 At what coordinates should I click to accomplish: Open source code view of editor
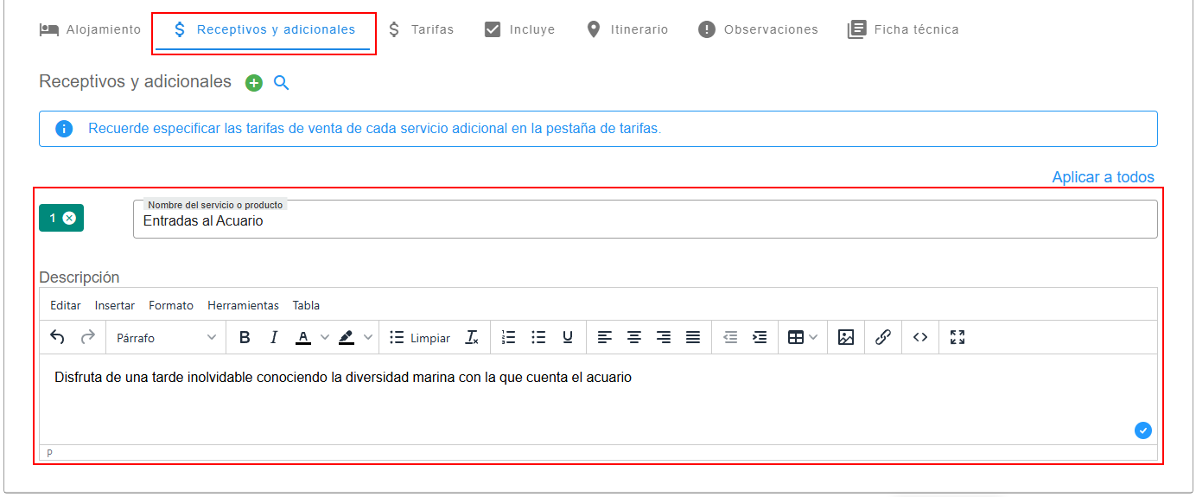[x=920, y=337]
